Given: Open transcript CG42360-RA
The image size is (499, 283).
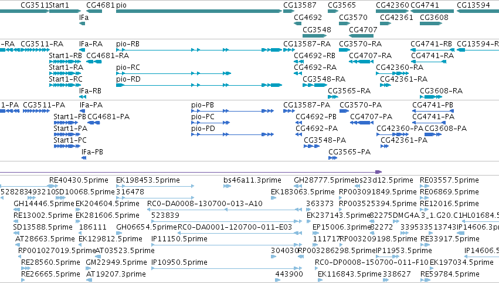Looking at the screenshot, I should (x=400, y=68).
